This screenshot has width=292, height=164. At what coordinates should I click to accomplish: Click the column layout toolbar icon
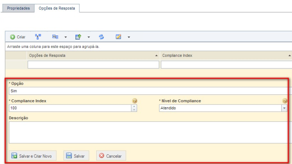coord(55,37)
